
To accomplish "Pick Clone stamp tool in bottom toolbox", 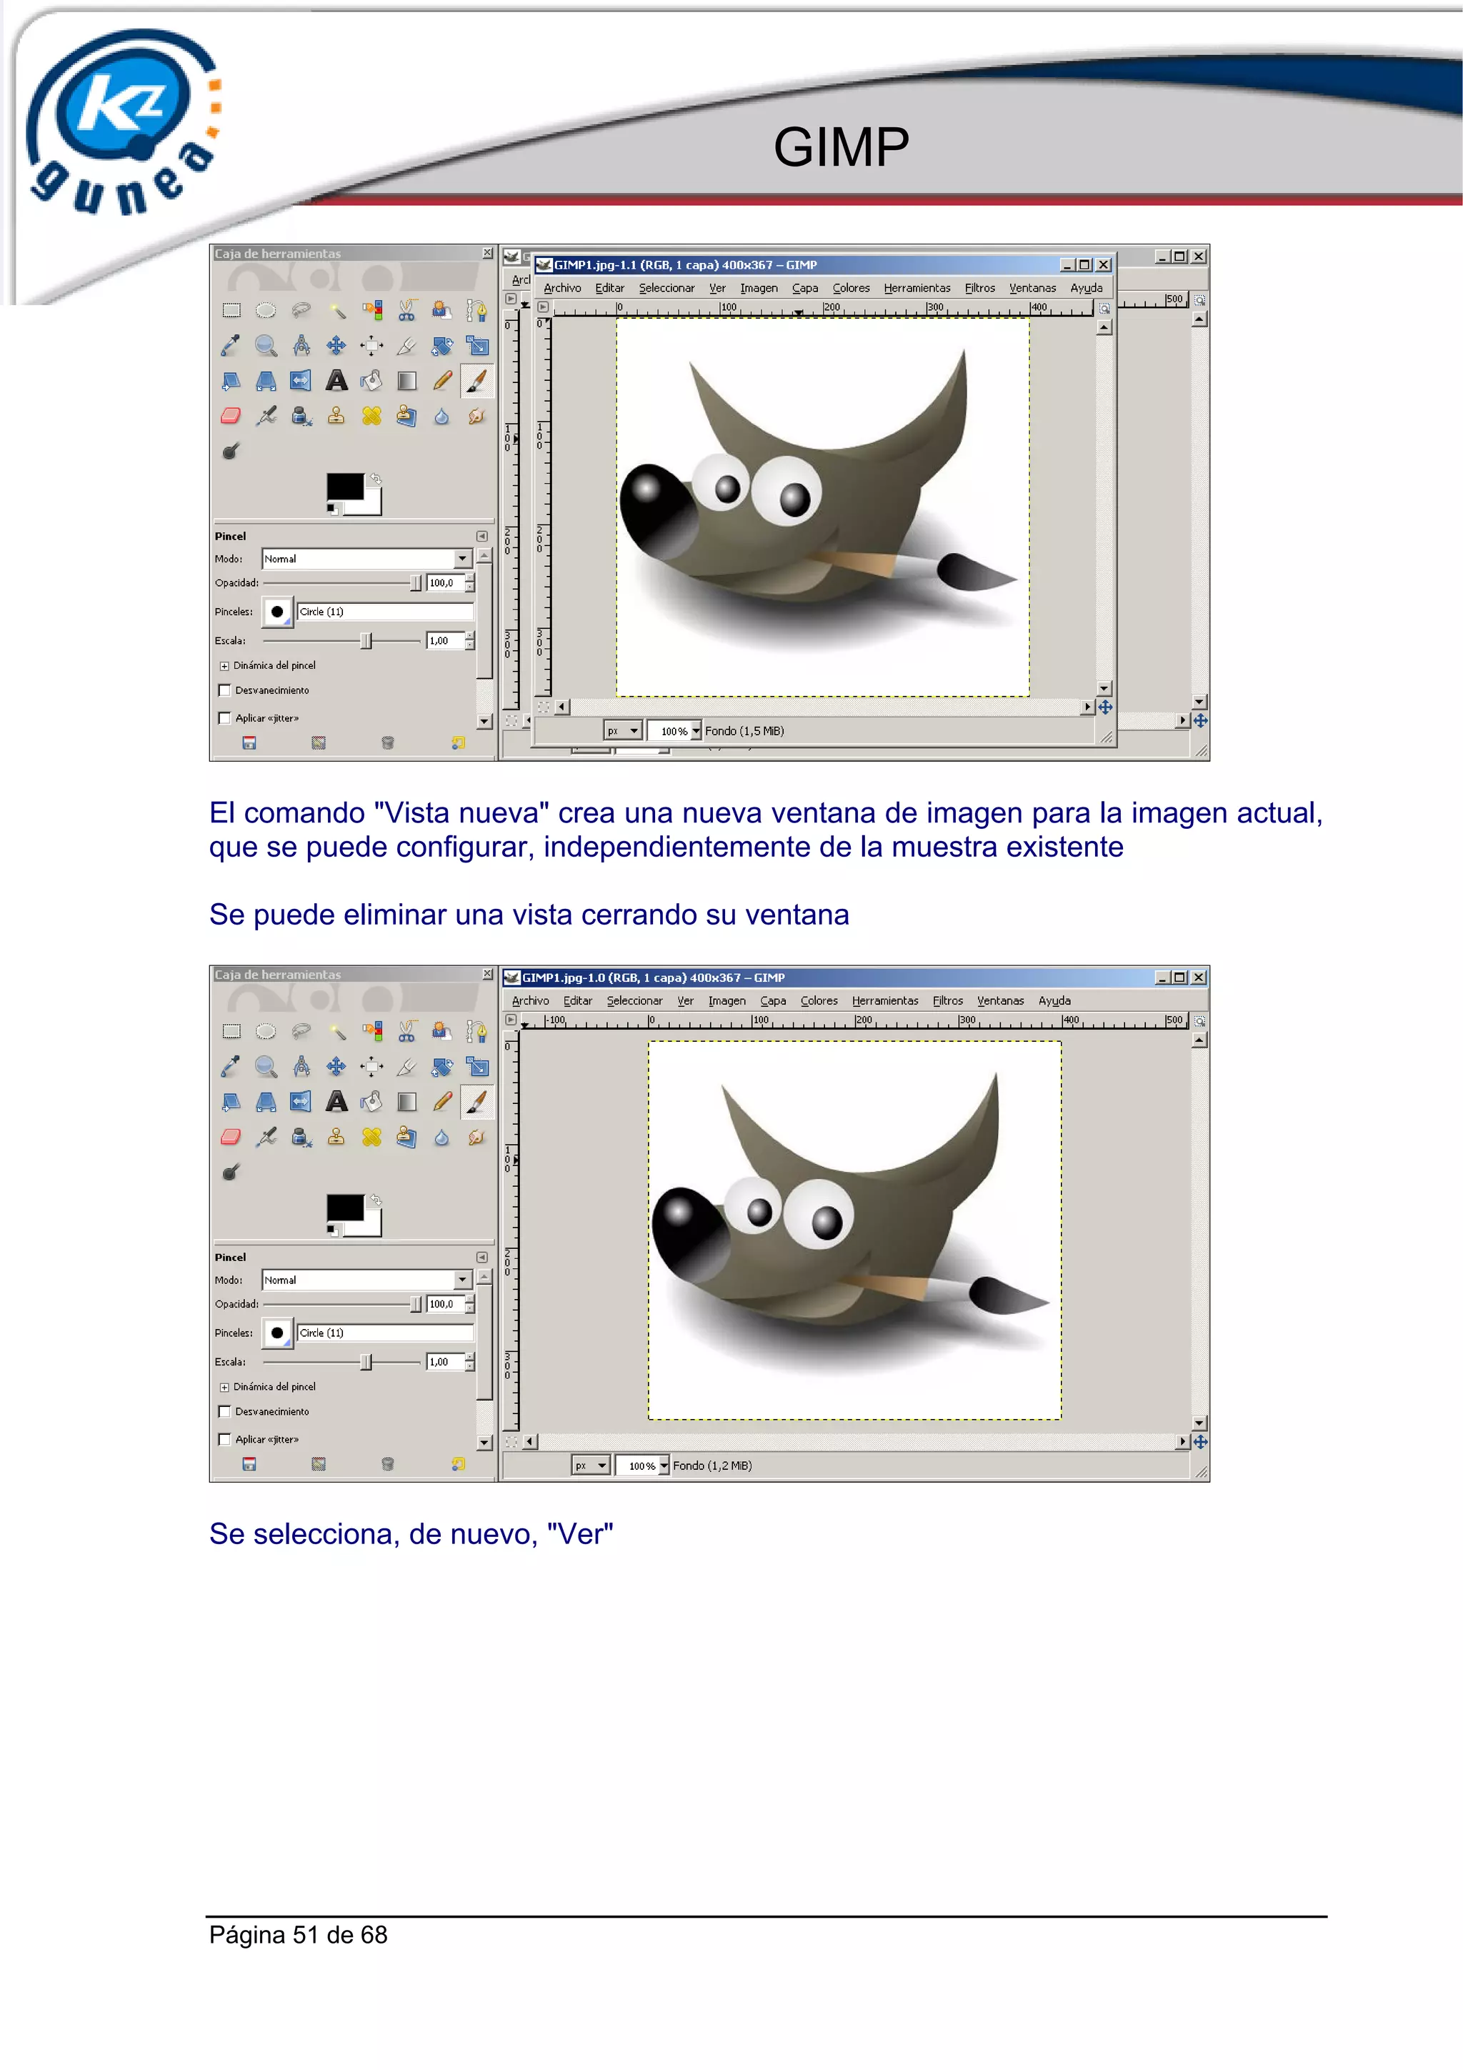I will (x=336, y=1137).
